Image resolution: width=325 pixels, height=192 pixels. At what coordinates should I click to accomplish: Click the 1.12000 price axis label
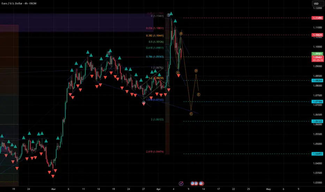[x=318, y=8]
